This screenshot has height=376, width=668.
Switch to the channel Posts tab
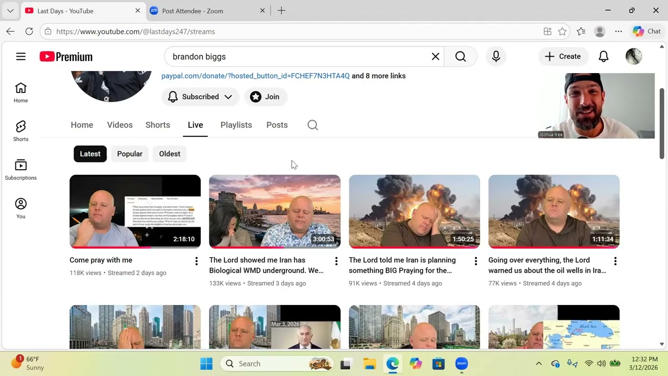(x=277, y=125)
